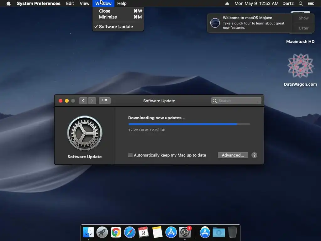The height and width of the screenshot is (241, 321).
Task: Choose Minimize in the Window menu
Action: (x=118, y=17)
